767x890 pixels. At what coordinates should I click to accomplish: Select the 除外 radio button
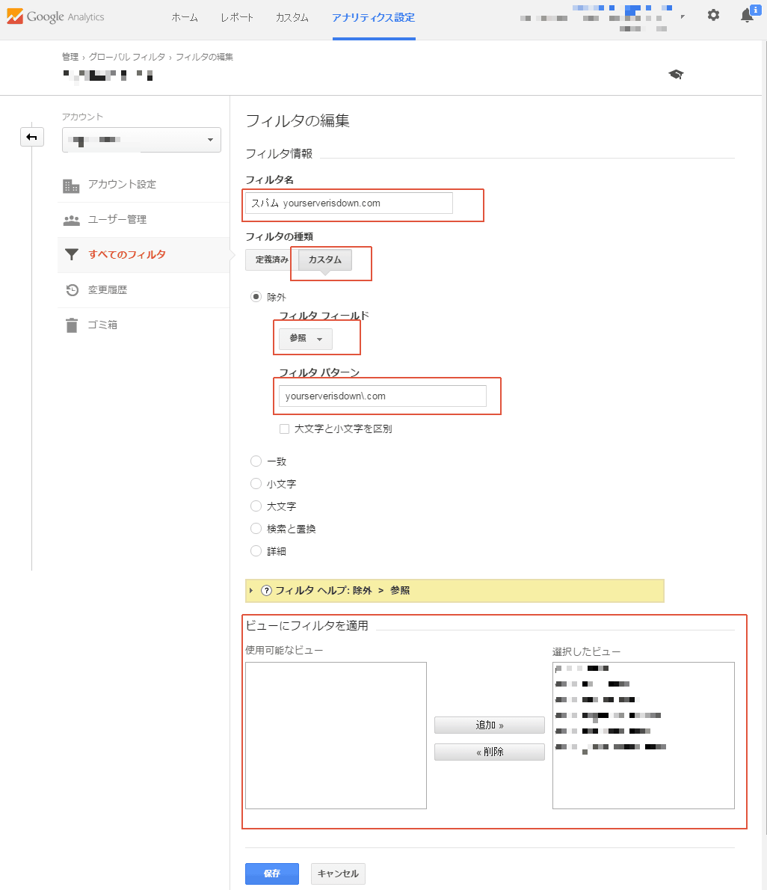[256, 296]
